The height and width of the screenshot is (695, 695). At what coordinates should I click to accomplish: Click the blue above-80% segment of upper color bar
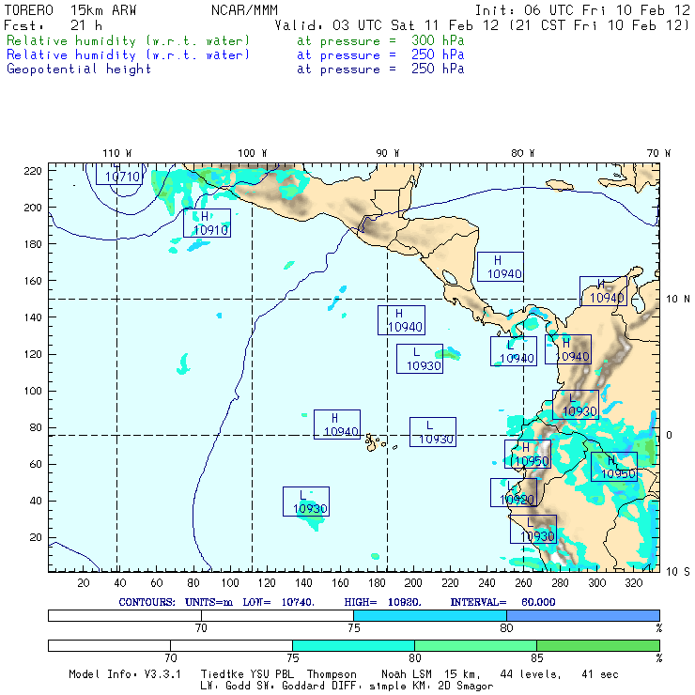583,615
